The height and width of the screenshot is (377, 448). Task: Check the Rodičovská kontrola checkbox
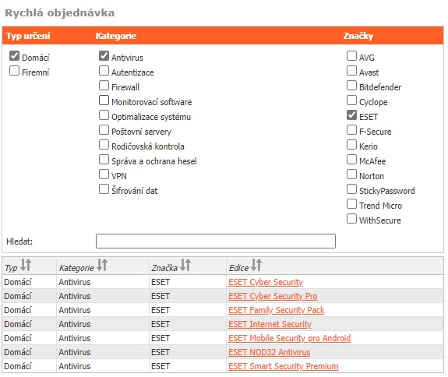point(104,145)
